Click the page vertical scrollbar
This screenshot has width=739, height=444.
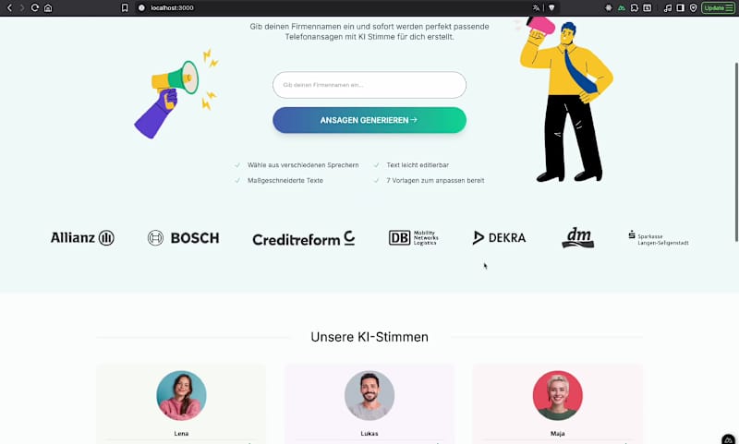[x=736, y=150]
